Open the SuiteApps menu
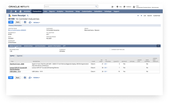This screenshot has height=104, width=169. pyautogui.click(x=108, y=11)
